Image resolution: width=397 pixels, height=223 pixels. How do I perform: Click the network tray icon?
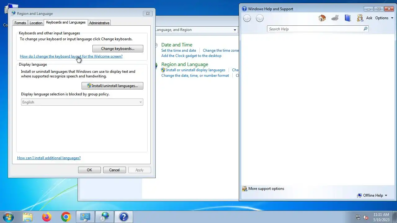(358, 217)
